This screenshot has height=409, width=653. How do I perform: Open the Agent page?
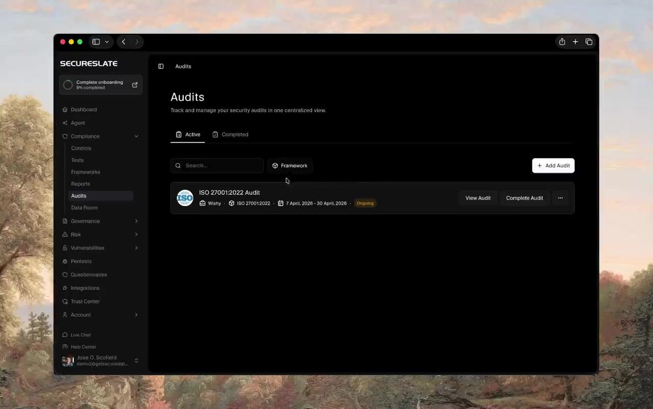coord(78,123)
